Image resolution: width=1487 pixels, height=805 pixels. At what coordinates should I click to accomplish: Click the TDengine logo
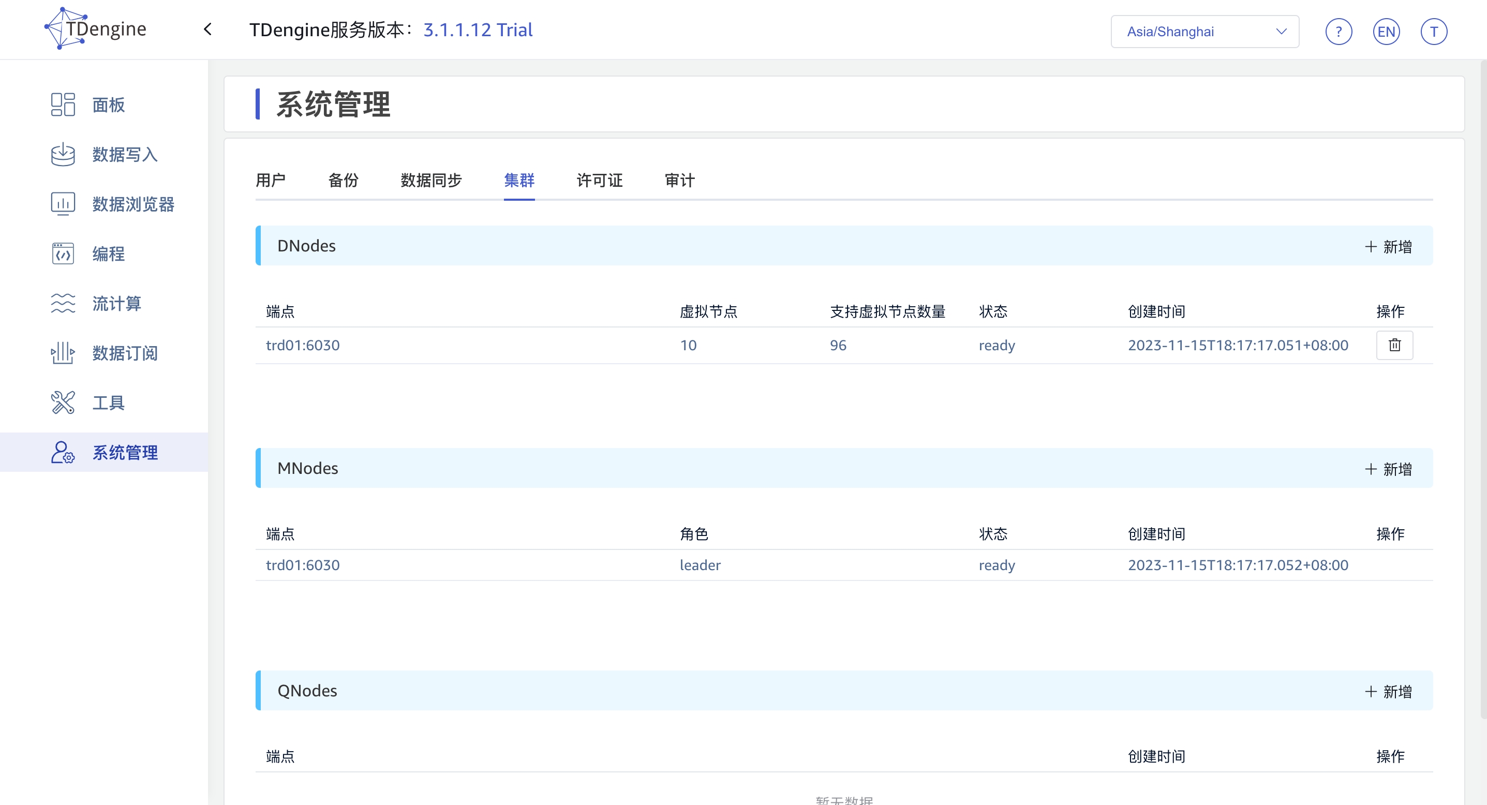pos(95,29)
